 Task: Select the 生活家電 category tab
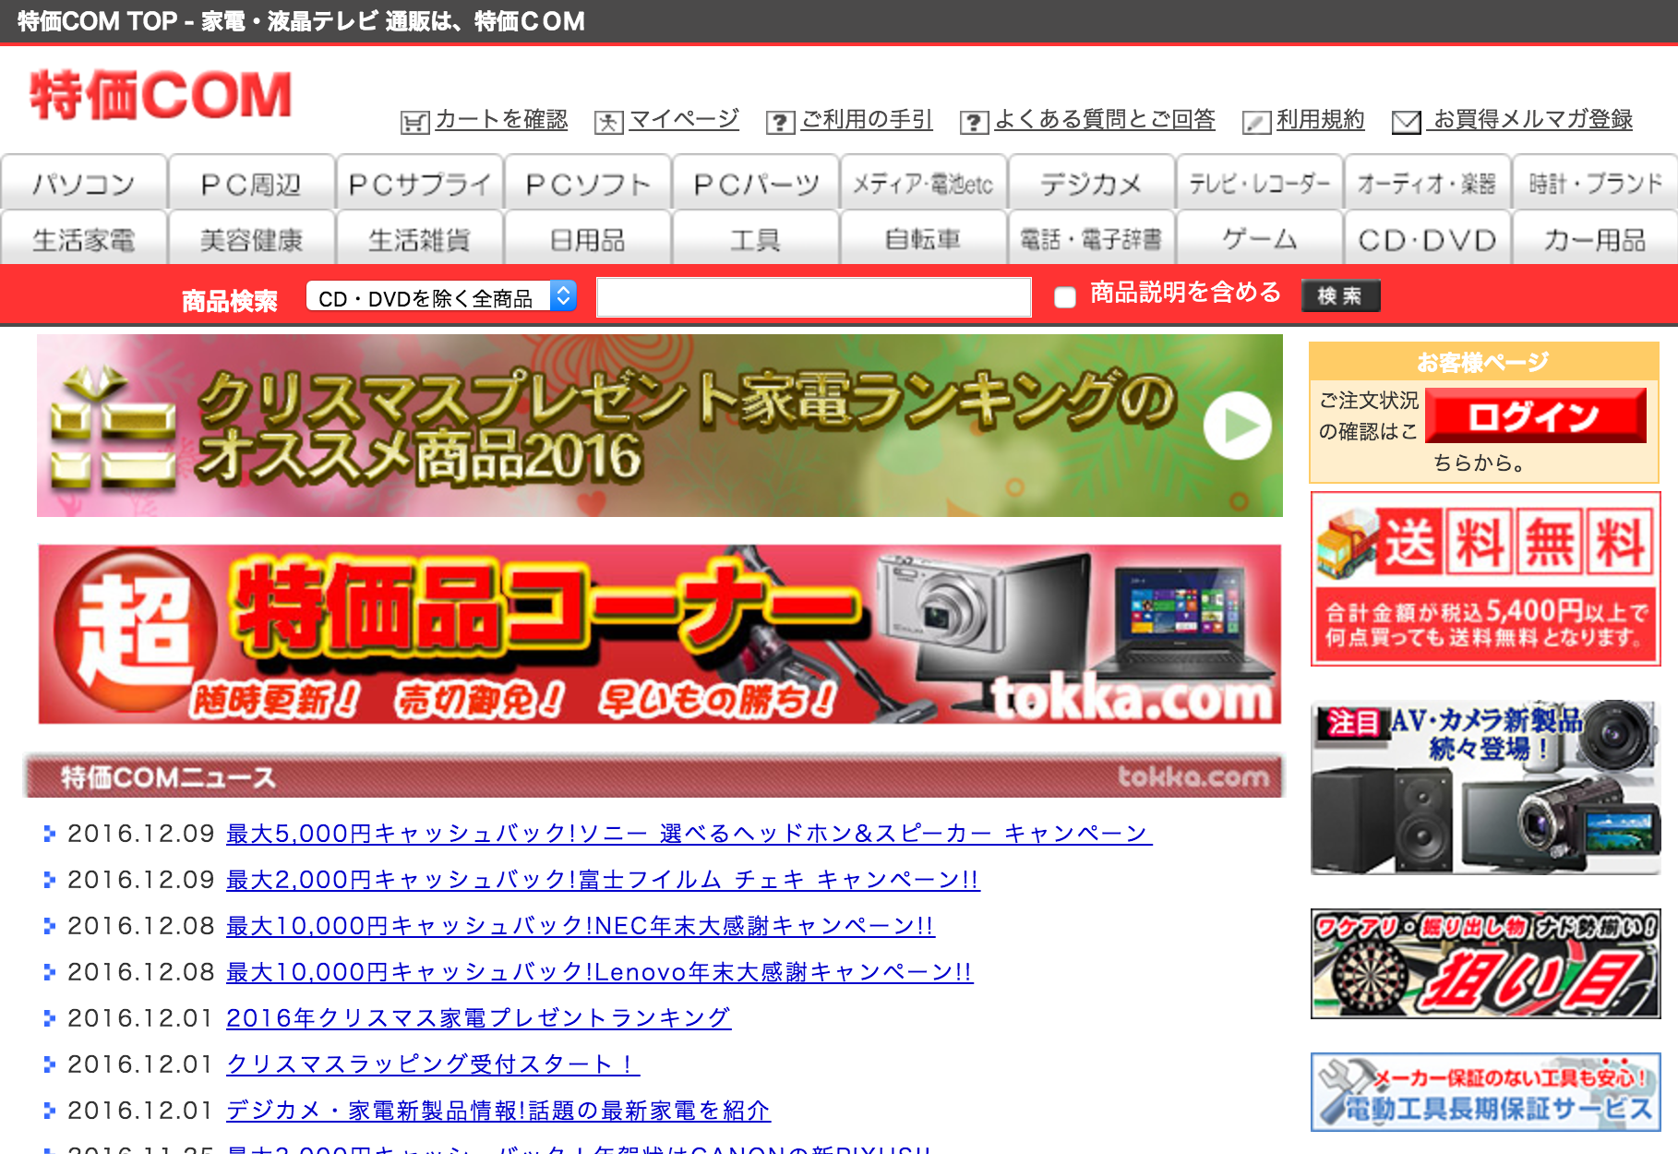84,239
